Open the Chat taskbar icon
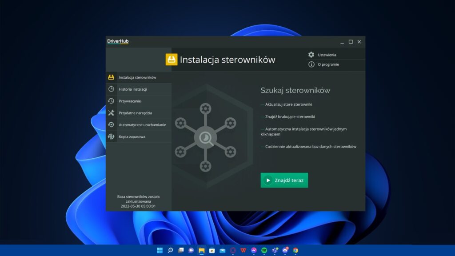 coord(191,250)
